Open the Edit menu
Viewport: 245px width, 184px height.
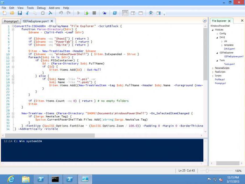pos(12,8)
